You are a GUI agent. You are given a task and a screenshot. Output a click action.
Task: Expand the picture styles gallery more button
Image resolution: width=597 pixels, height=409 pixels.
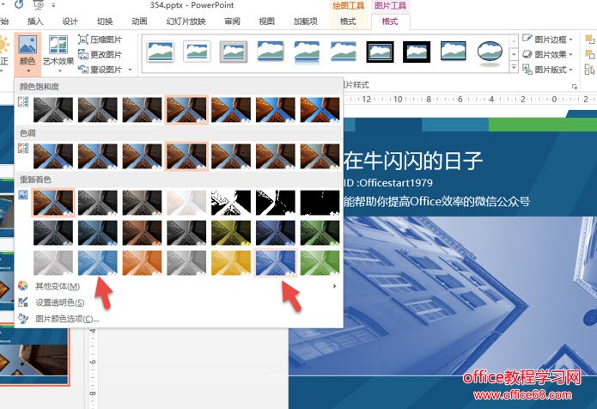coord(514,68)
